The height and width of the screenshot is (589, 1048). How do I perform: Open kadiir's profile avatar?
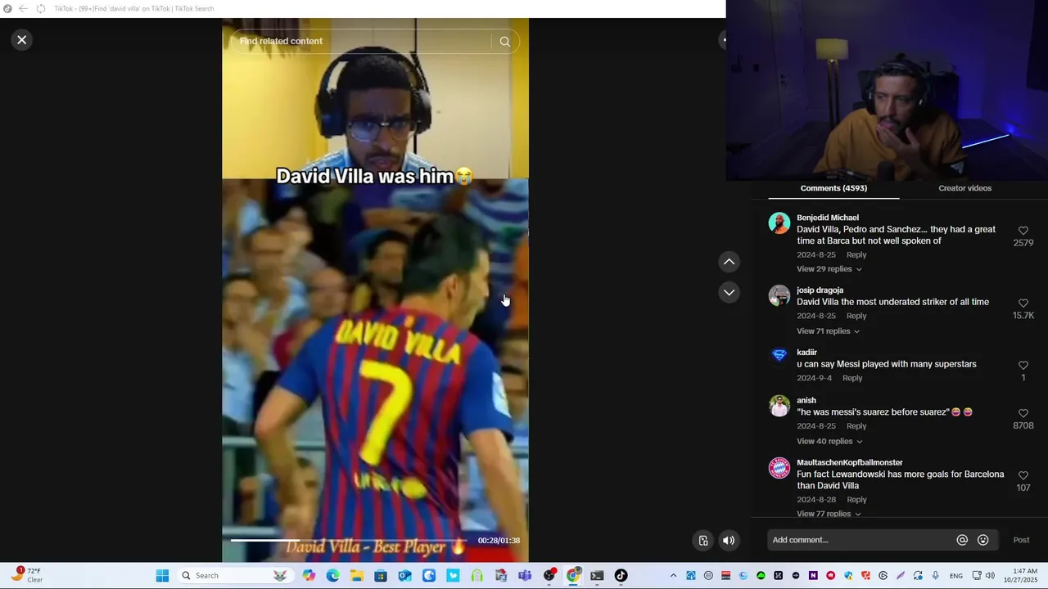pos(779,355)
